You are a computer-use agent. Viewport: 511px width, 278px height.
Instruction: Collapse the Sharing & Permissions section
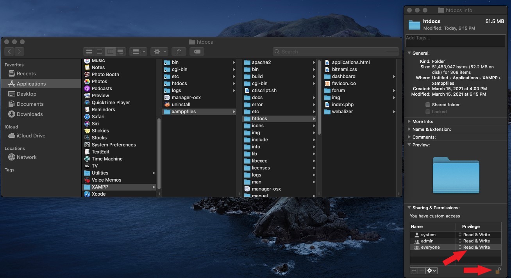point(409,208)
